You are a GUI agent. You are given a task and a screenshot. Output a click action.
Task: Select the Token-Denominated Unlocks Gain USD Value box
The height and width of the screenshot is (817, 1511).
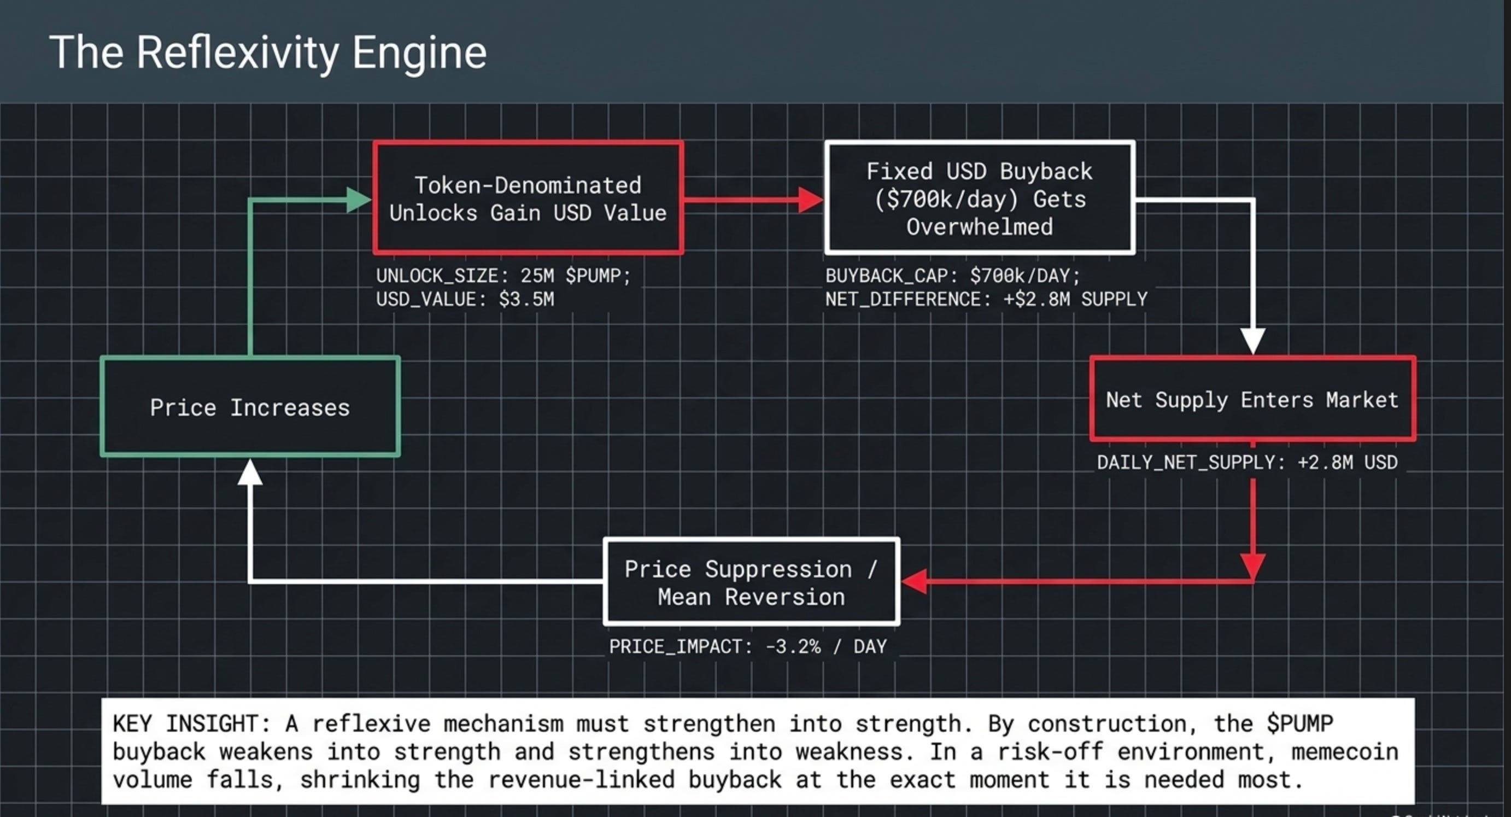529,198
